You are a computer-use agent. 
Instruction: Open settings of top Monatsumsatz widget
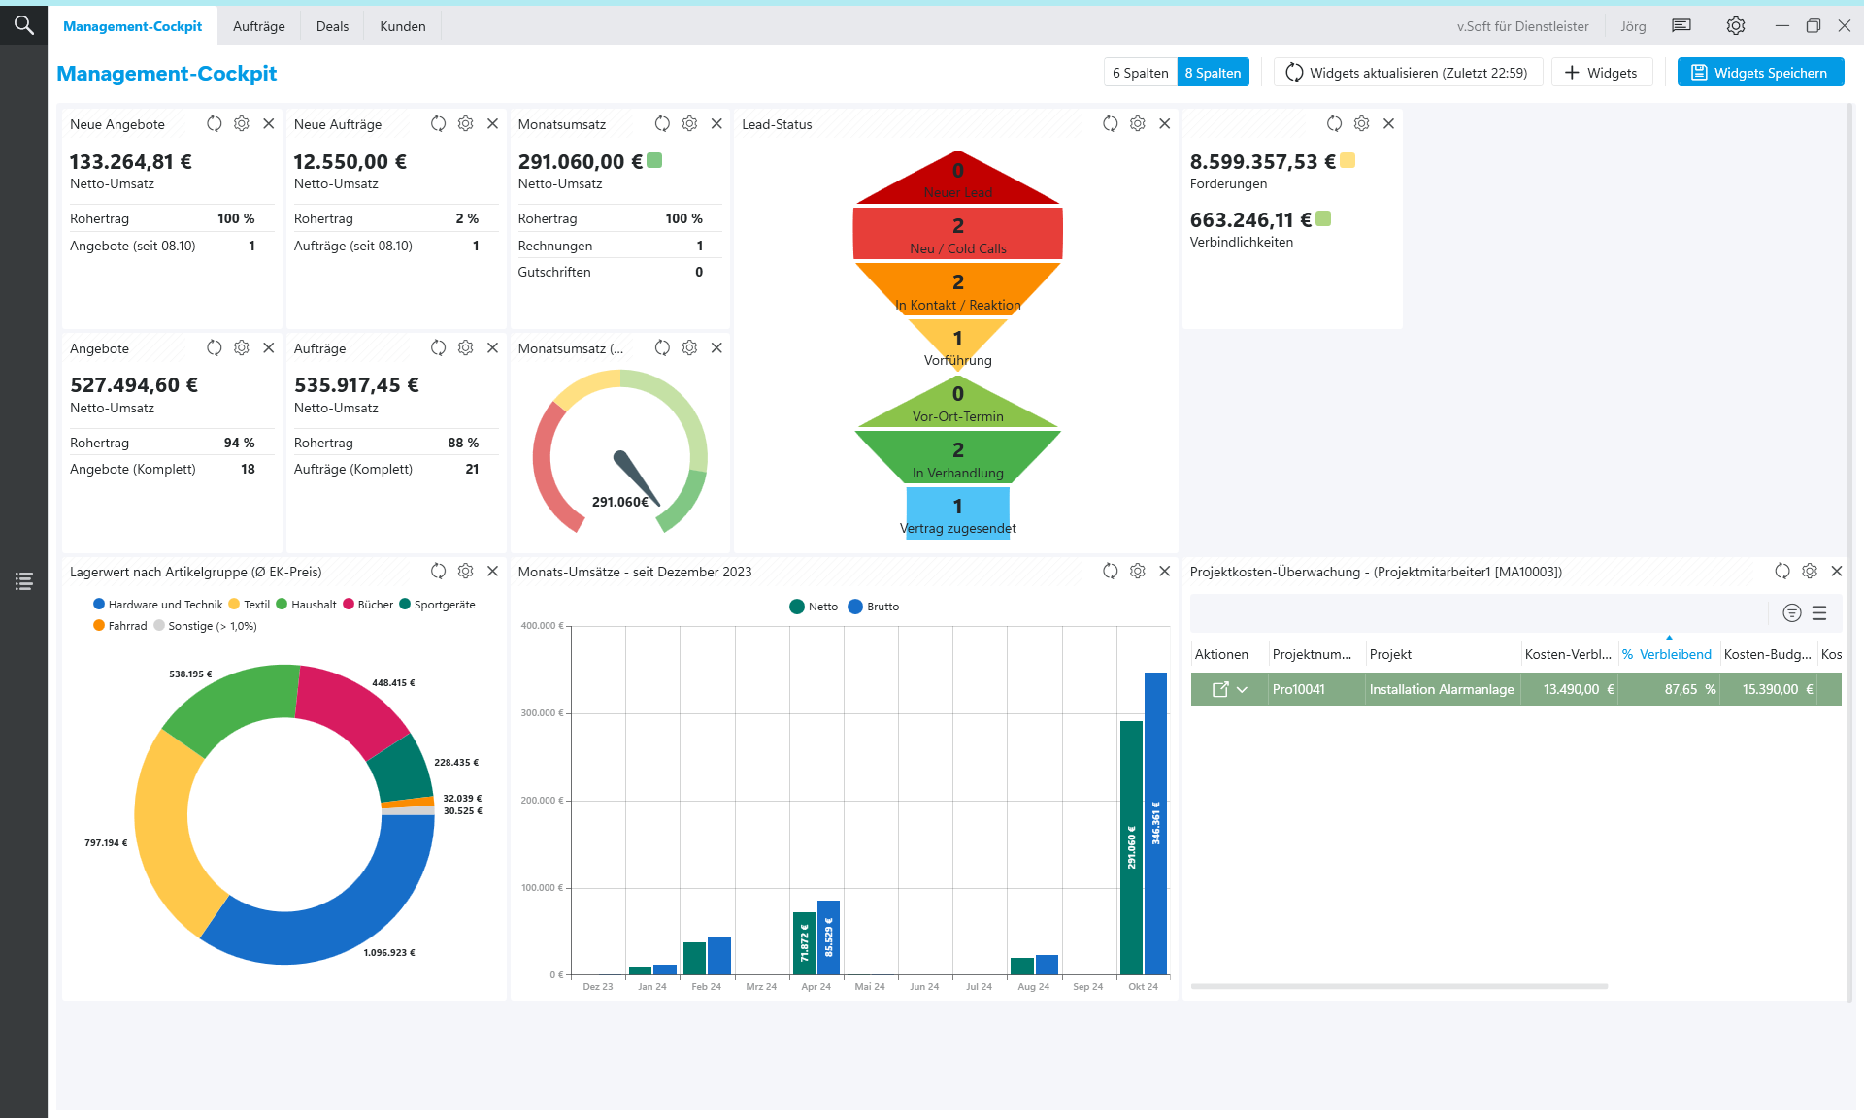point(689,123)
